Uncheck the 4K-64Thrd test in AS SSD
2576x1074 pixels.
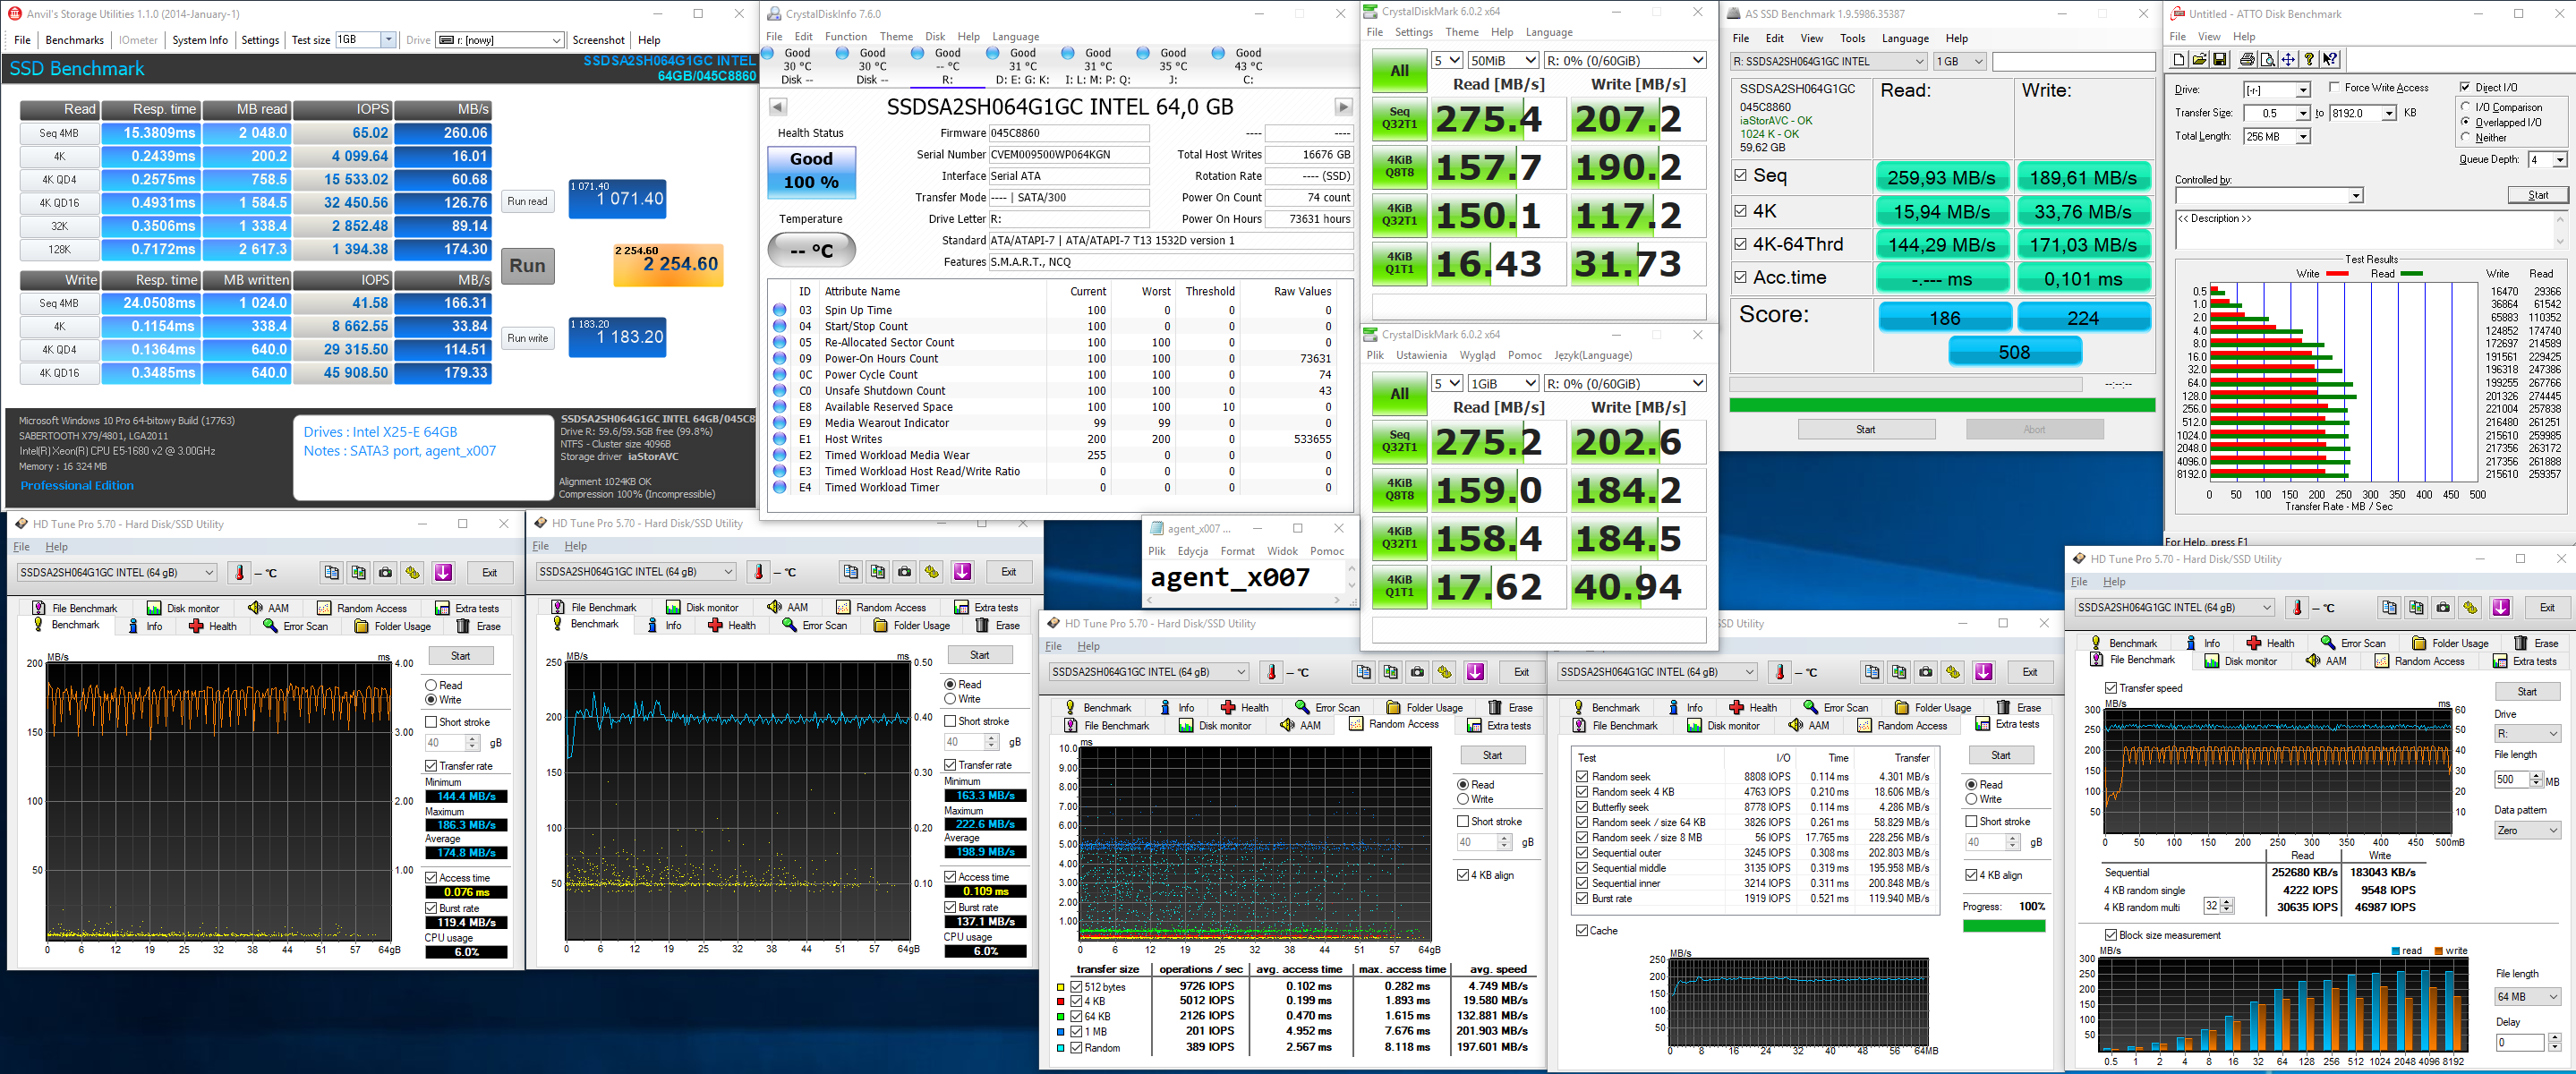tap(1740, 244)
